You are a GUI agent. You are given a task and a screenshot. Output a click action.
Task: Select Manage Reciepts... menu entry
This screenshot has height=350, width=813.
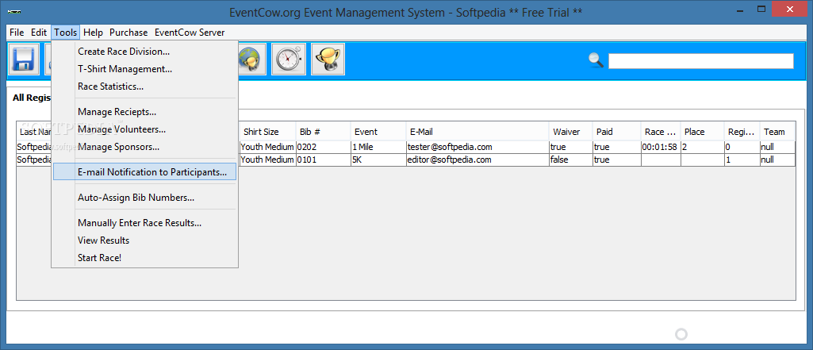pyautogui.click(x=144, y=111)
